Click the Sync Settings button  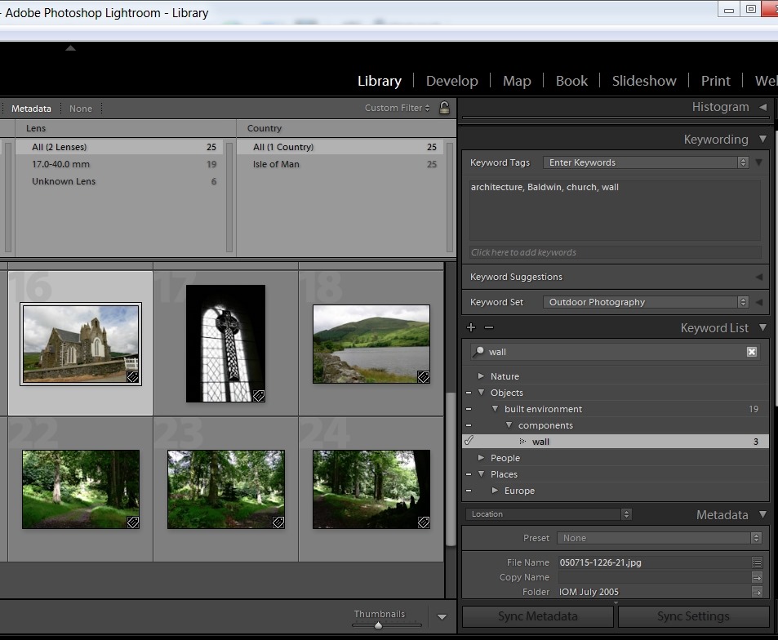[x=693, y=616]
